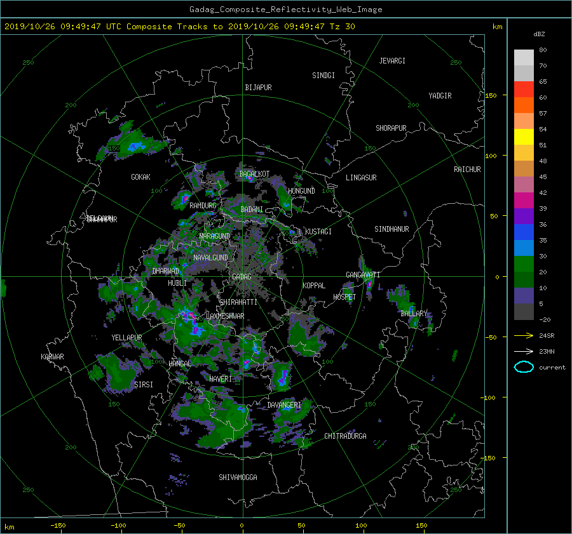The image size is (572, 534).
Task: Click the GOKAK city label
Action: [141, 177]
